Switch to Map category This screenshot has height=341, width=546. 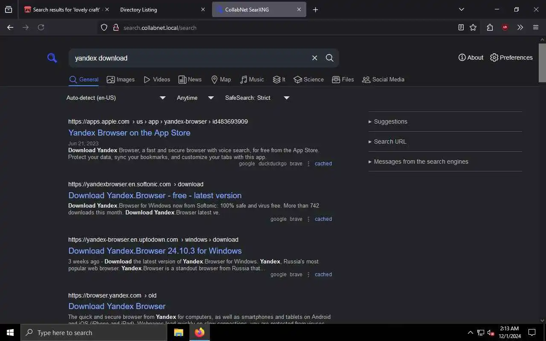[221, 80]
